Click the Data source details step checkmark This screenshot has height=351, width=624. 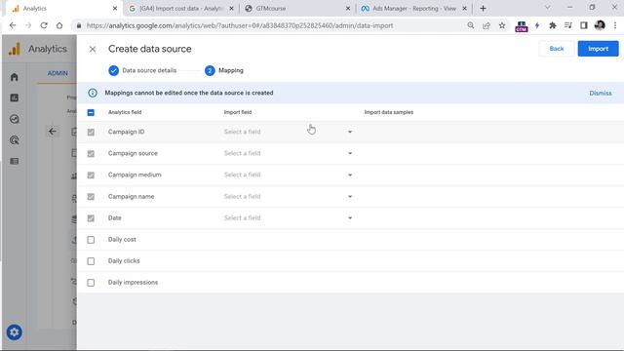click(x=113, y=70)
